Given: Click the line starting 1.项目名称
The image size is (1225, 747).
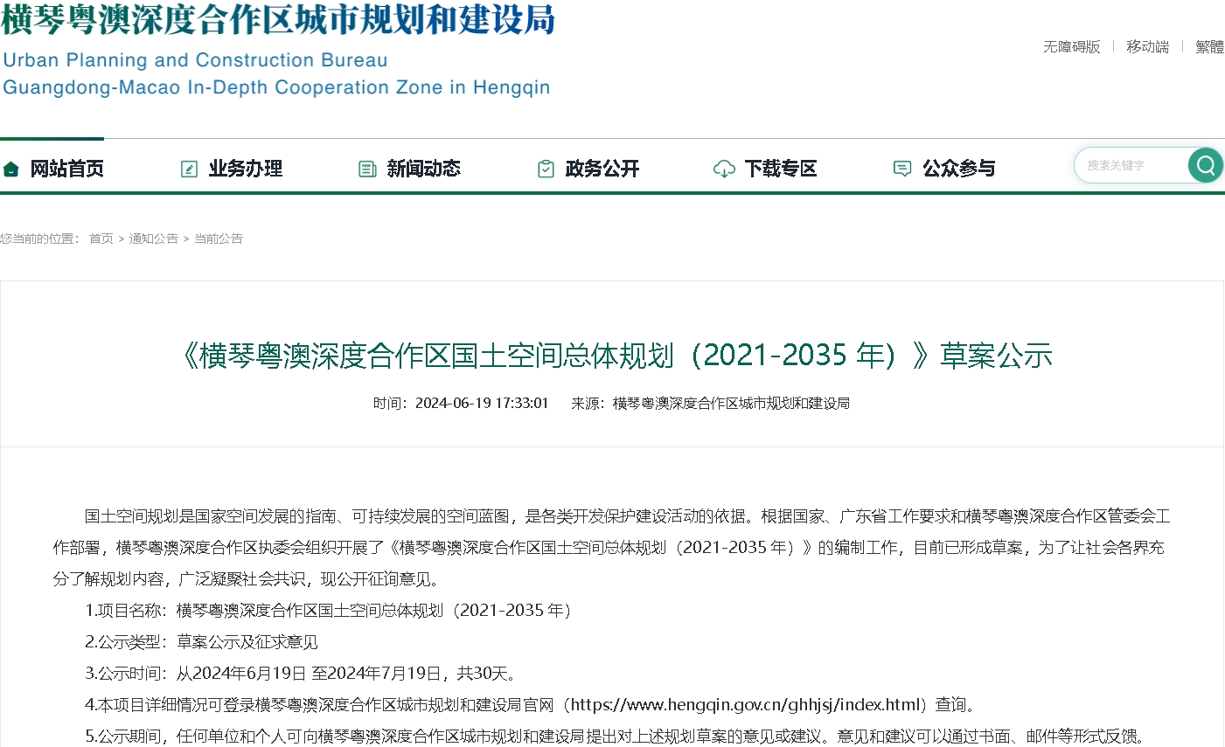Looking at the screenshot, I should pyautogui.click(x=331, y=611).
